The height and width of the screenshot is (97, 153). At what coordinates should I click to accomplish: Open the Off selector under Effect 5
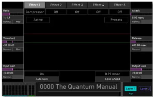pos(120,12)
